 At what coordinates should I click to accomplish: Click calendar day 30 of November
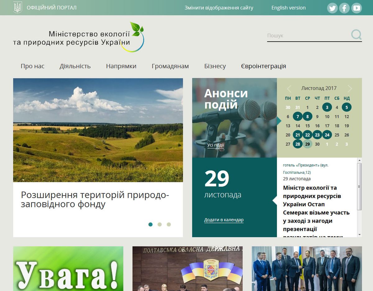coord(317,144)
